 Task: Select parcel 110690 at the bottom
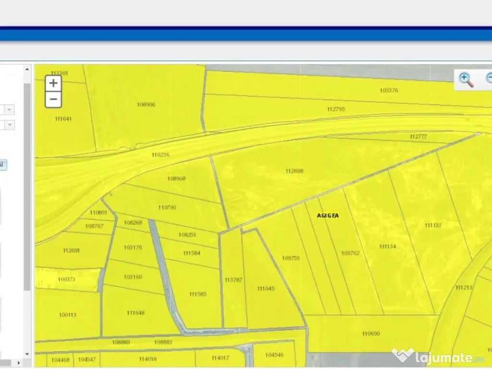[370, 333]
